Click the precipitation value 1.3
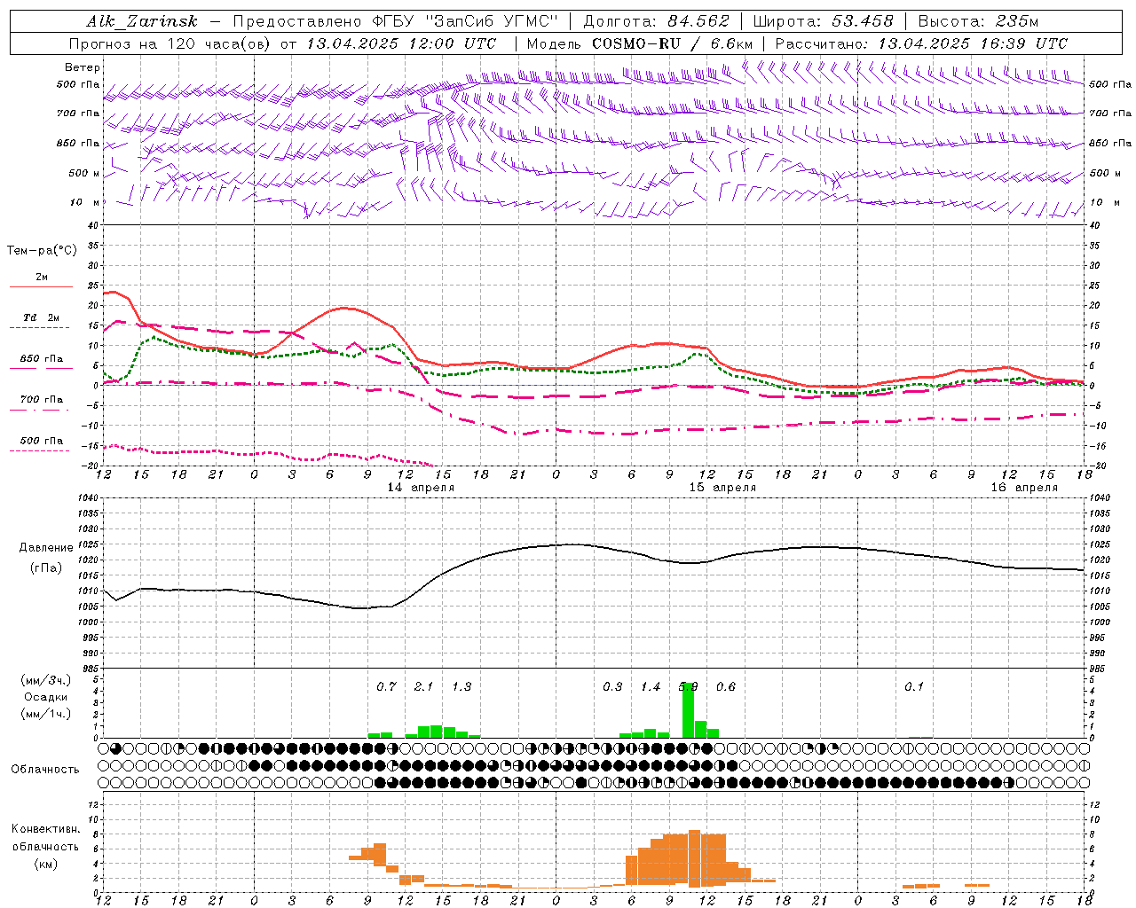The height and width of the screenshot is (908, 1136). click(461, 687)
